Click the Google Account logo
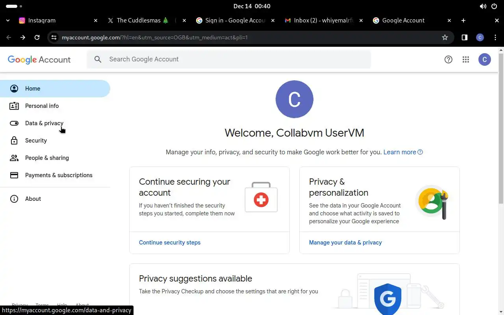The width and height of the screenshot is (504, 315). click(39, 60)
